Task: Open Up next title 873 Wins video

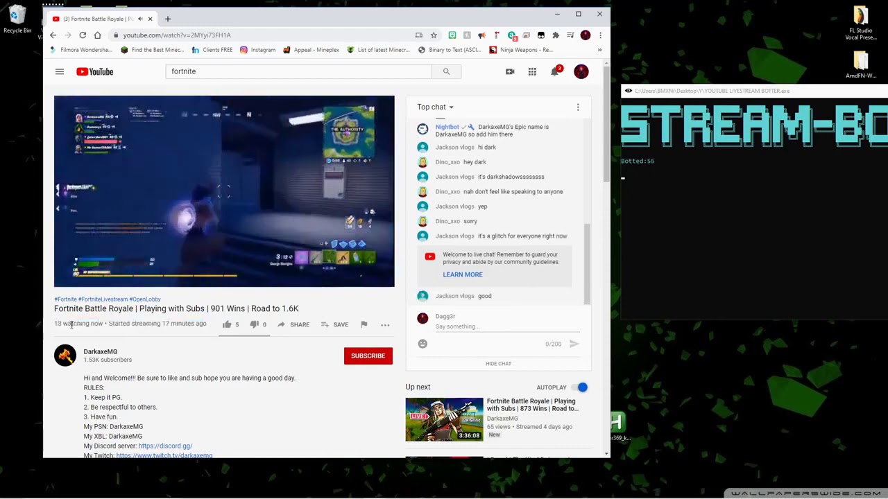Action: [532, 405]
